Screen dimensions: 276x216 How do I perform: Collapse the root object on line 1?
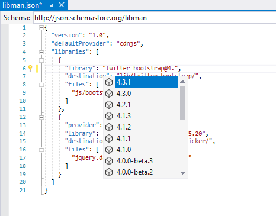(41, 28)
